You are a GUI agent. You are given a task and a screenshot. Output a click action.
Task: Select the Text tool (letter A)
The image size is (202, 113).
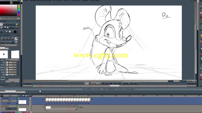[x=13, y=42]
